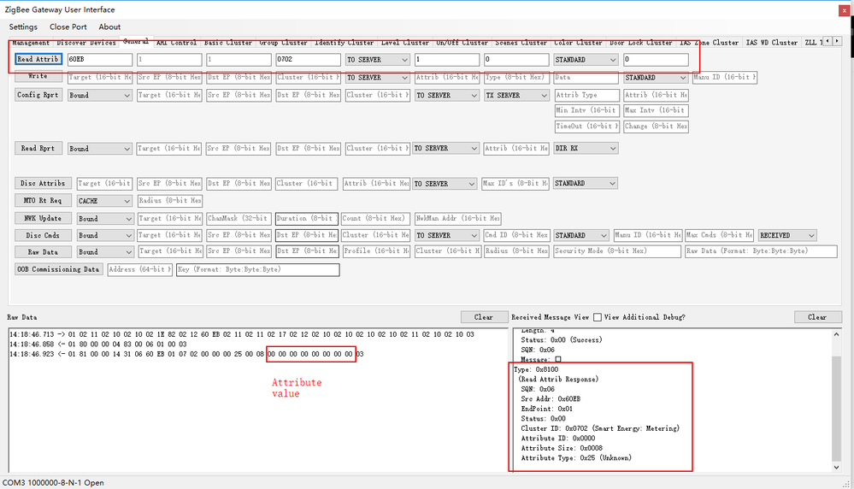Open Config Rprt Bound address mode dropdown

pyautogui.click(x=100, y=95)
